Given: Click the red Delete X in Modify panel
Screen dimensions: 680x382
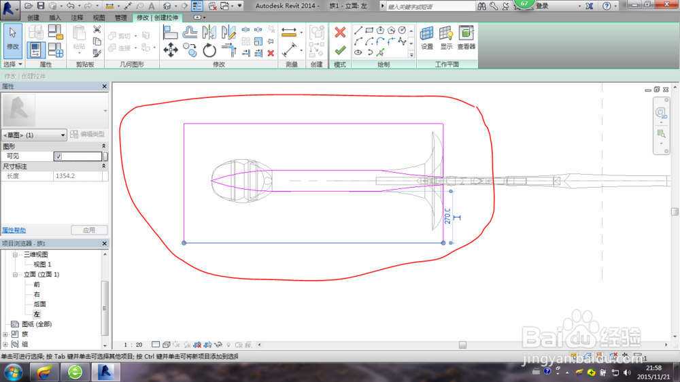Looking at the screenshot, I should [x=271, y=53].
